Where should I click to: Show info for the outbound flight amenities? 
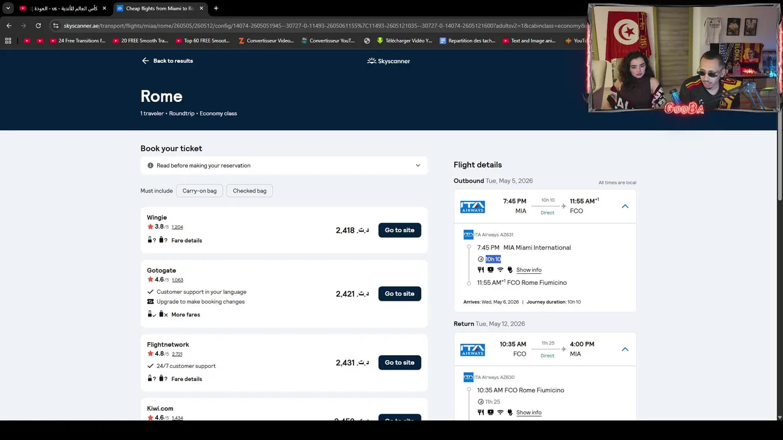(529, 270)
